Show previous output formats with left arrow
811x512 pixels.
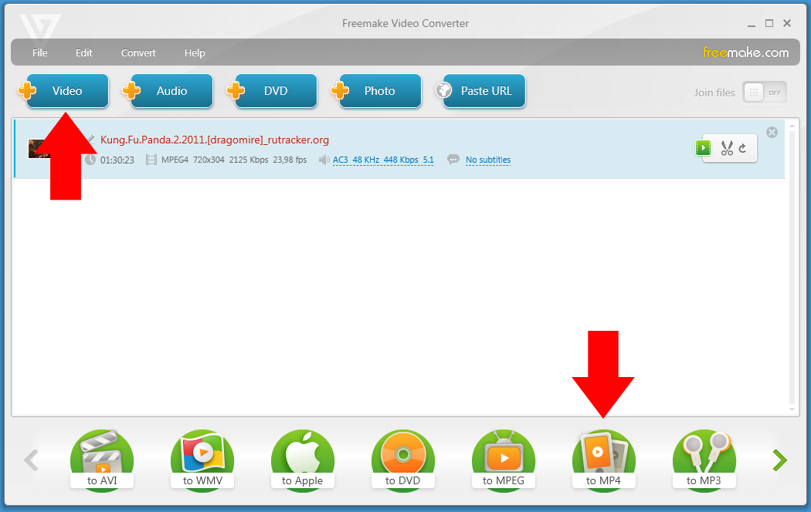(31, 460)
